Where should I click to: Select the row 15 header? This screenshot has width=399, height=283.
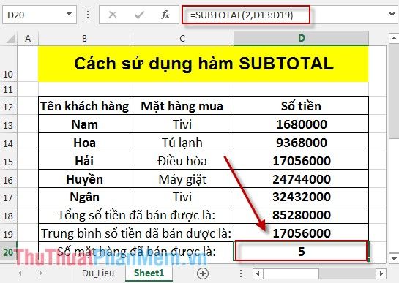pyautogui.click(x=8, y=161)
